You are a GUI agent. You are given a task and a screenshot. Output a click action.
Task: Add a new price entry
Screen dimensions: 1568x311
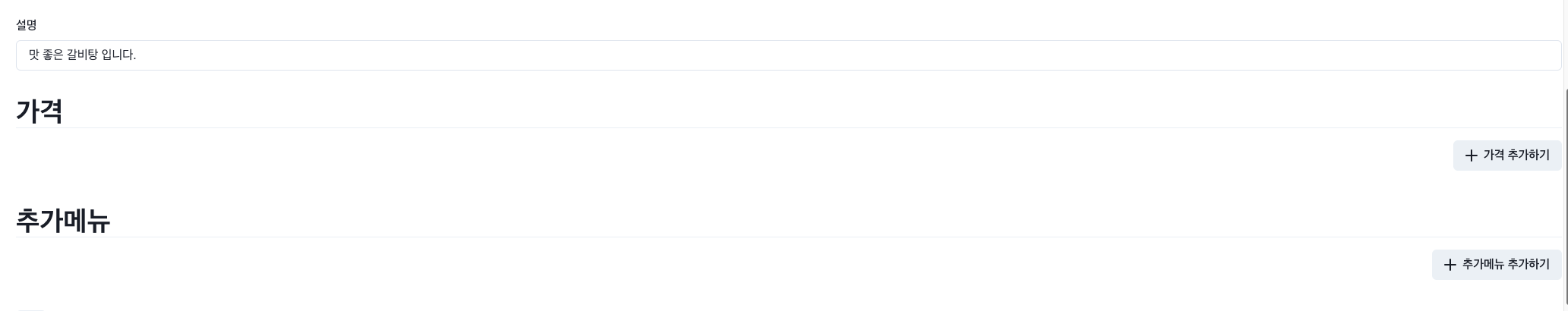1507,155
